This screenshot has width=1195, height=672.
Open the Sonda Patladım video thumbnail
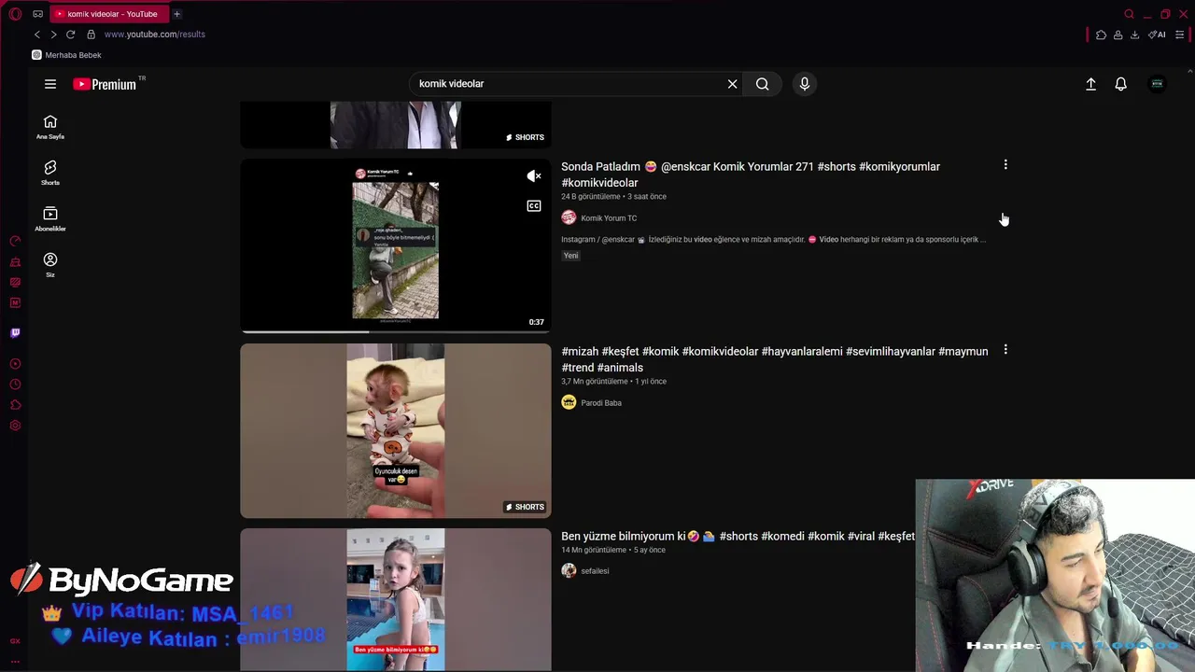(x=396, y=245)
